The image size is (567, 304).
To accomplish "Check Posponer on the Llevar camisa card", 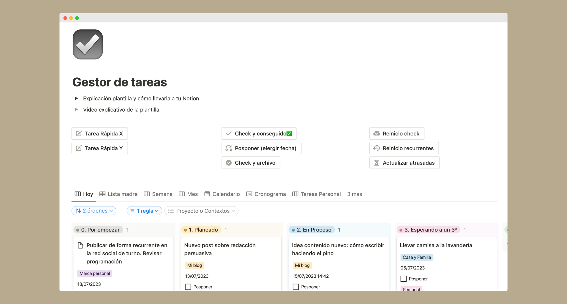I will pyautogui.click(x=403, y=279).
